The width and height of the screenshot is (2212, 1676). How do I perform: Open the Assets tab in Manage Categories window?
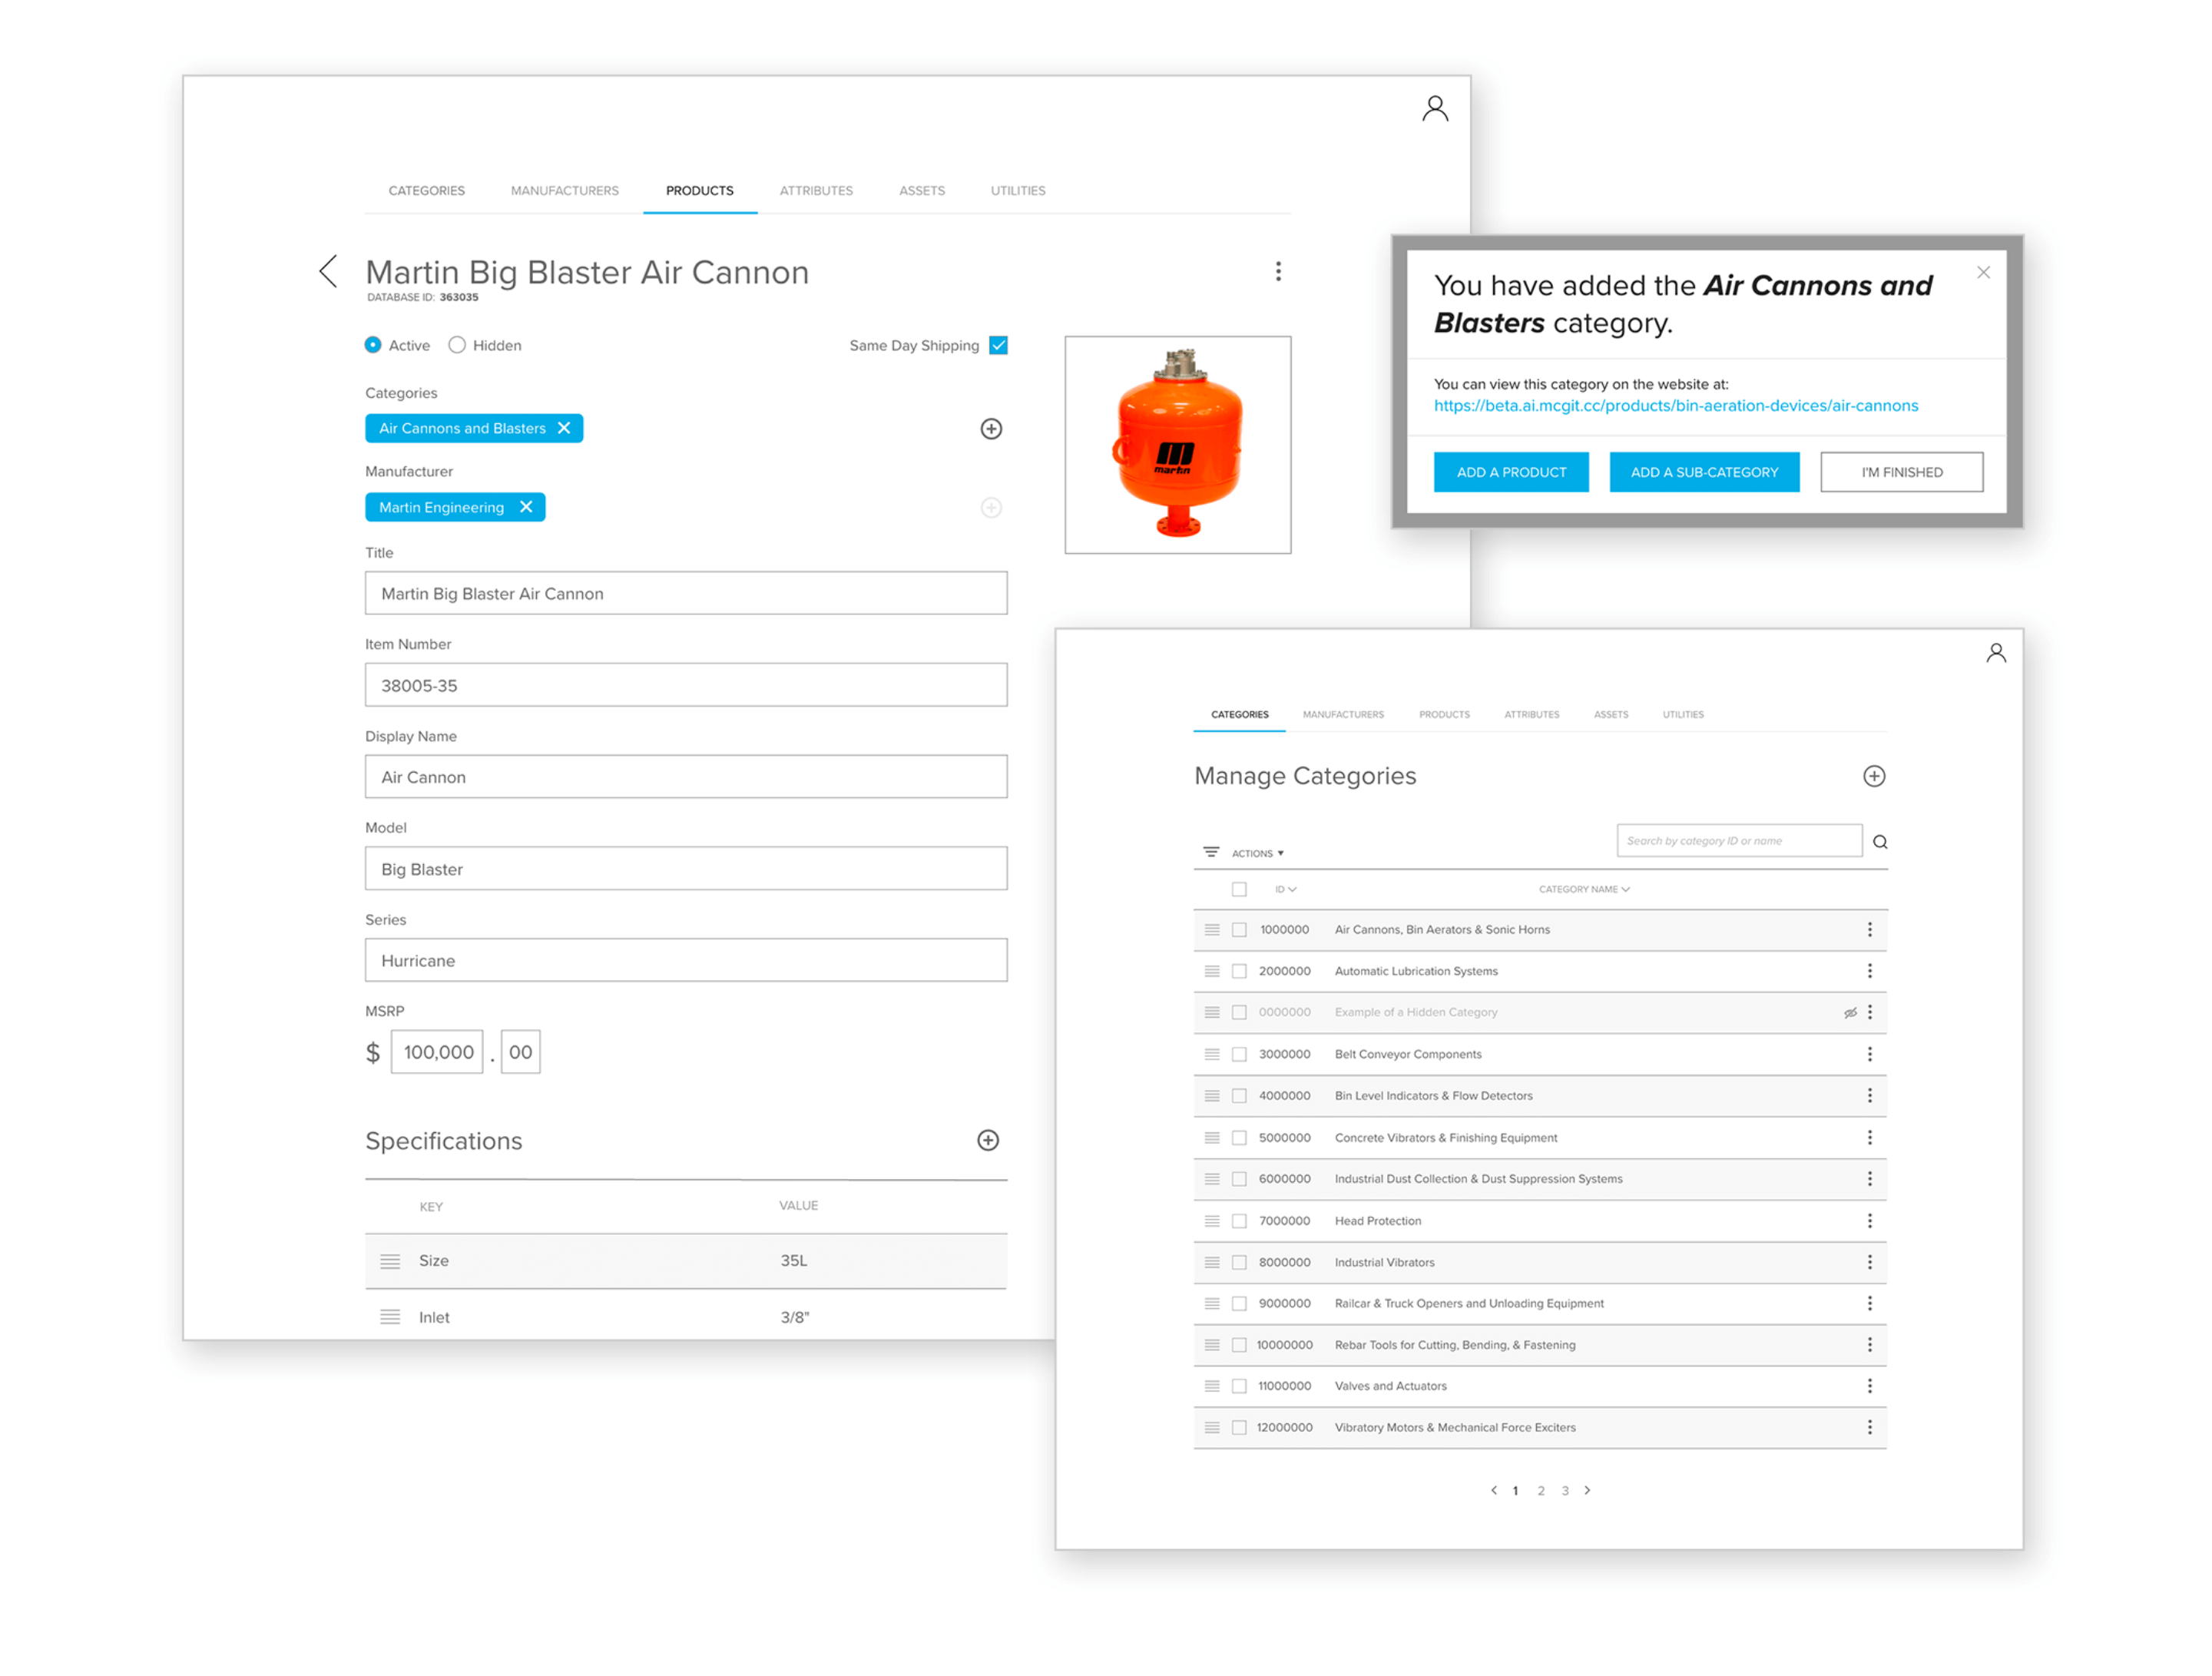[x=1610, y=714]
